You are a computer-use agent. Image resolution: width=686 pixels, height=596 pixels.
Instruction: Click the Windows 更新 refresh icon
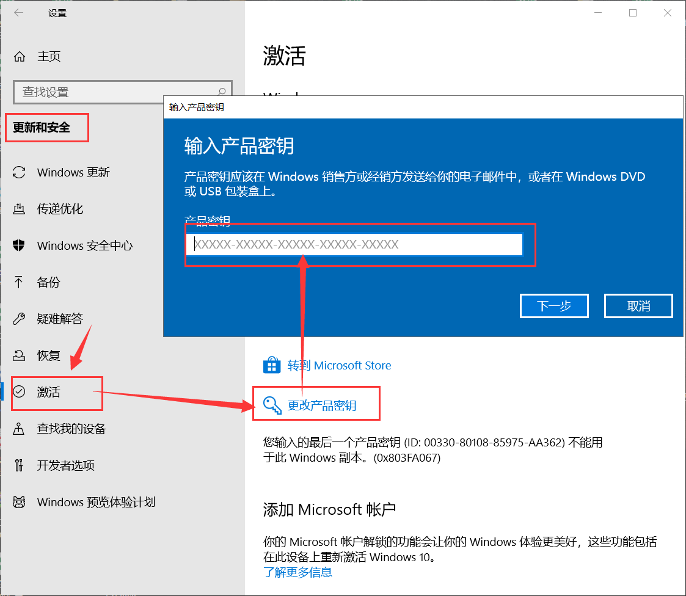(19, 172)
